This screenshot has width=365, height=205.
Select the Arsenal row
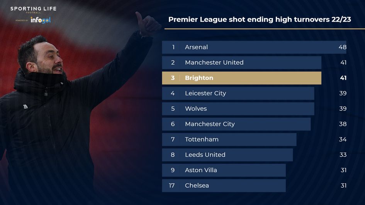(x=254, y=47)
